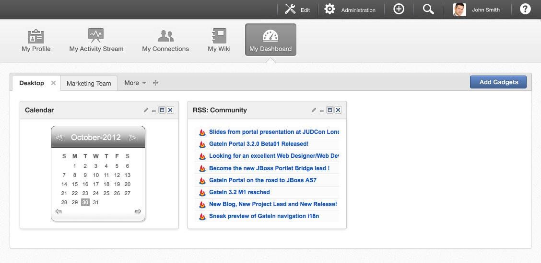Open the My Wiki page
The height and width of the screenshot is (263, 541).
219,40
